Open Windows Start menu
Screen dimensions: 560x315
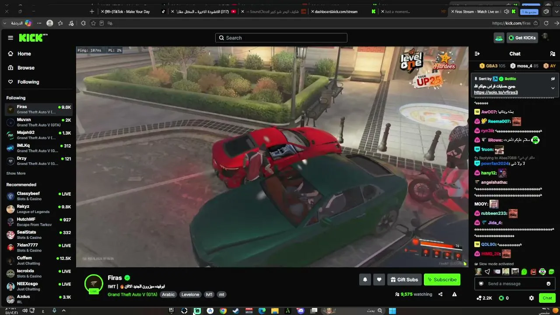392,311
